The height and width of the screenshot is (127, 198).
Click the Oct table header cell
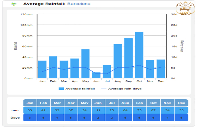point(153,103)
